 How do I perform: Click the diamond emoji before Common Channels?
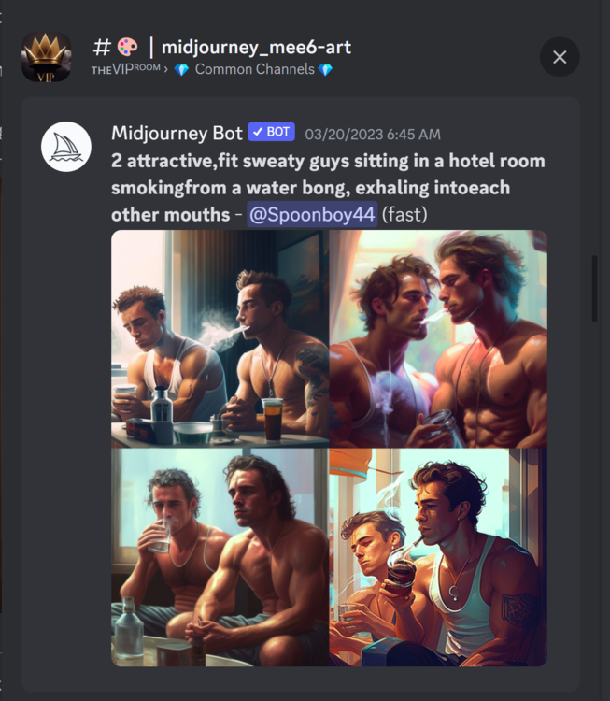point(182,70)
